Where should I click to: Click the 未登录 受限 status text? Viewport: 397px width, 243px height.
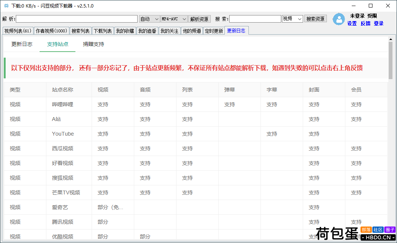point(363,16)
